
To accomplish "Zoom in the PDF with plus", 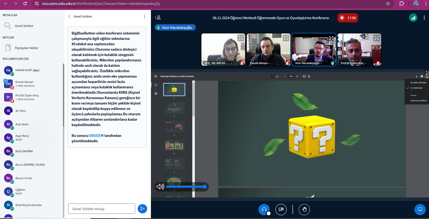I will click(x=297, y=76).
